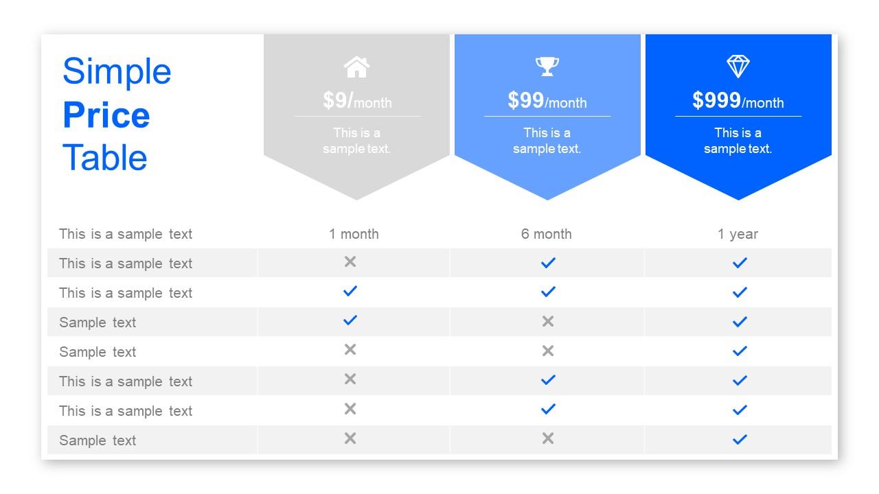This screenshot has width=879, height=494.
Task: Click the bottom 'Sample text' row label
Action: coord(98,440)
